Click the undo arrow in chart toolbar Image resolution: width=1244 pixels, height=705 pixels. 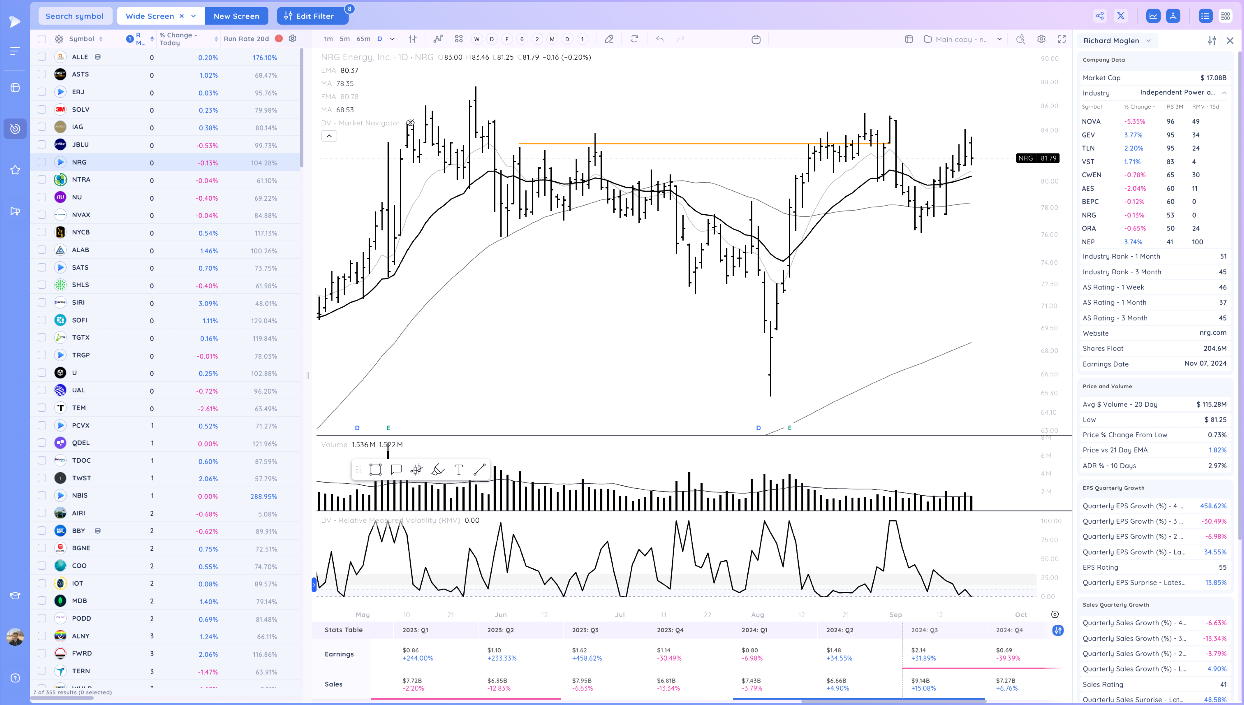click(660, 39)
